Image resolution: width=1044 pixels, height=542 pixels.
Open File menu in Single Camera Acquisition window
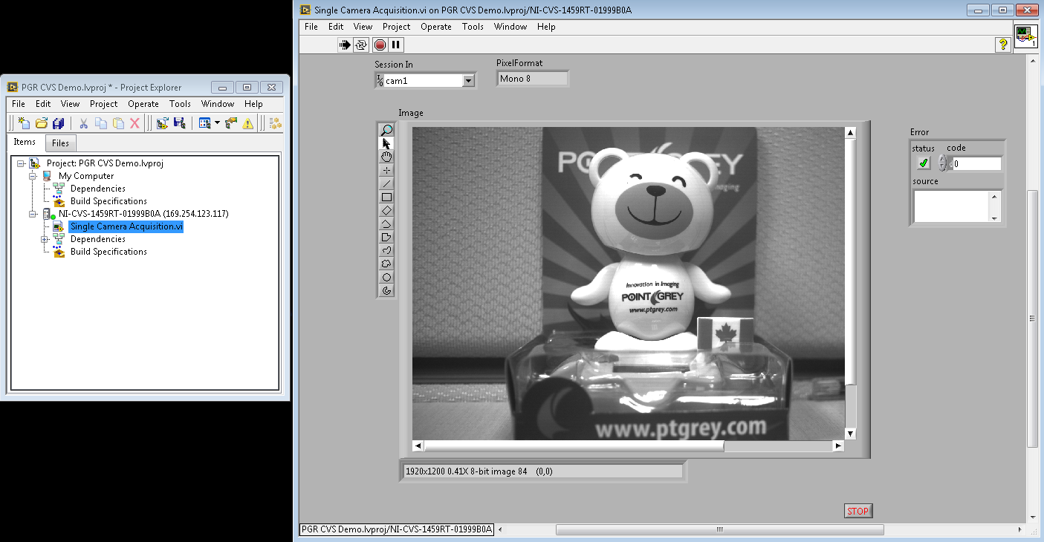[x=311, y=27]
